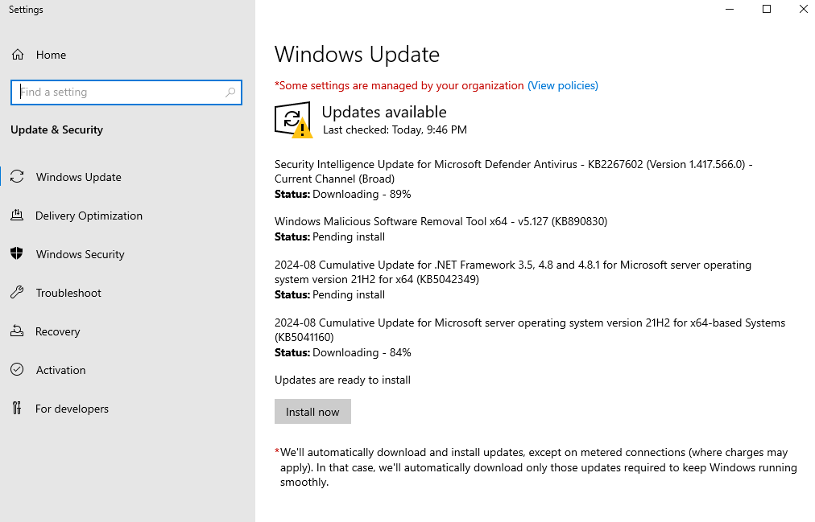Click the metered connections notice paragraph

click(536, 467)
